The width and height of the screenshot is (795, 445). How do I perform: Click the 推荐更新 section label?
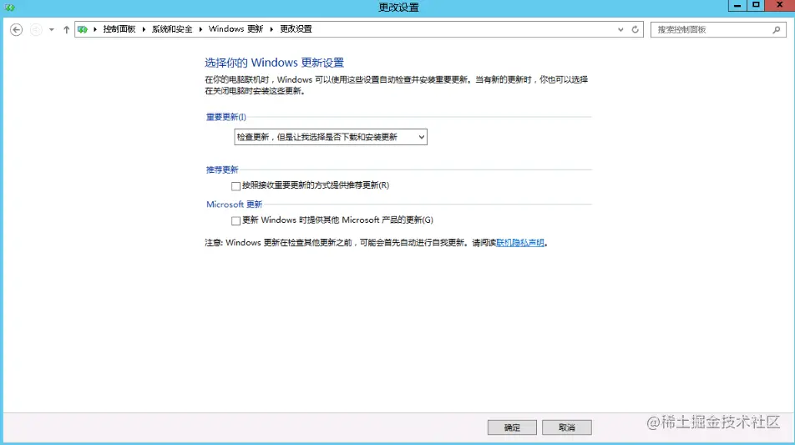(222, 169)
